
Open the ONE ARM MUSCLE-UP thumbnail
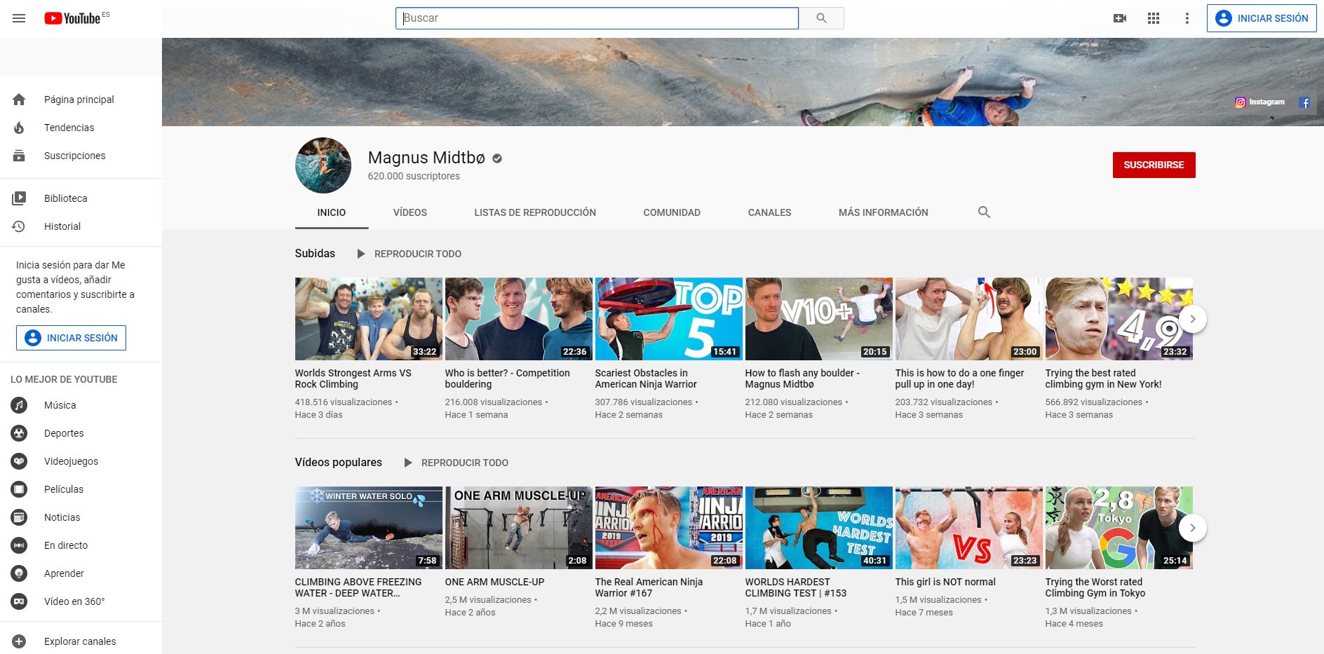coord(518,528)
